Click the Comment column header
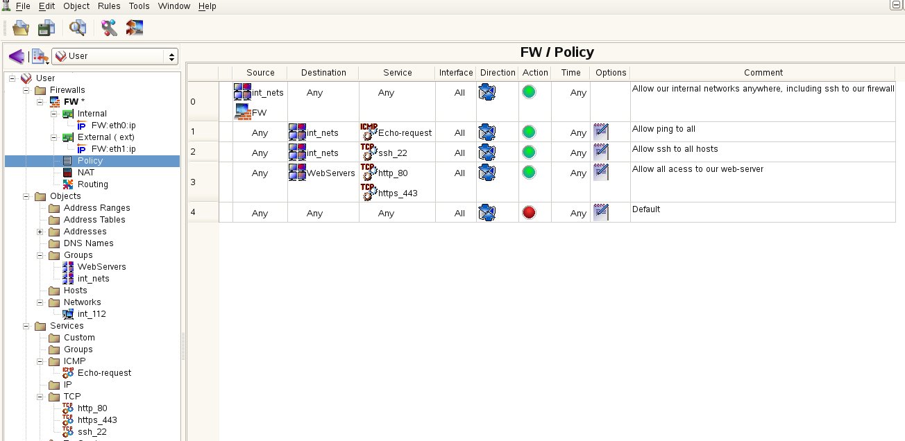The height and width of the screenshot is (441, 905). (x=763, y=72)
